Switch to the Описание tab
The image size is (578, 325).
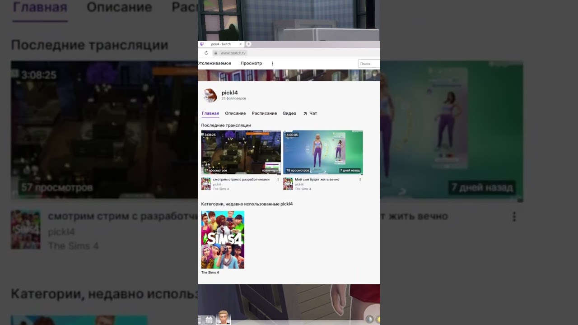pos(235,113)
